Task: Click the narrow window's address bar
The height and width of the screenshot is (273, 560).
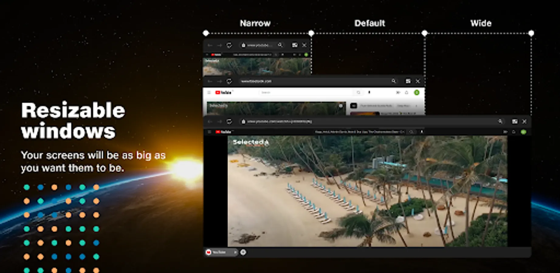Action: pos(262,45)
